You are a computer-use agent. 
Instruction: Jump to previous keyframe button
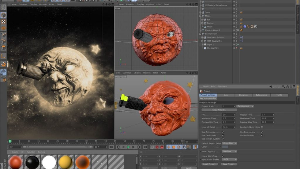click(118, 147)
